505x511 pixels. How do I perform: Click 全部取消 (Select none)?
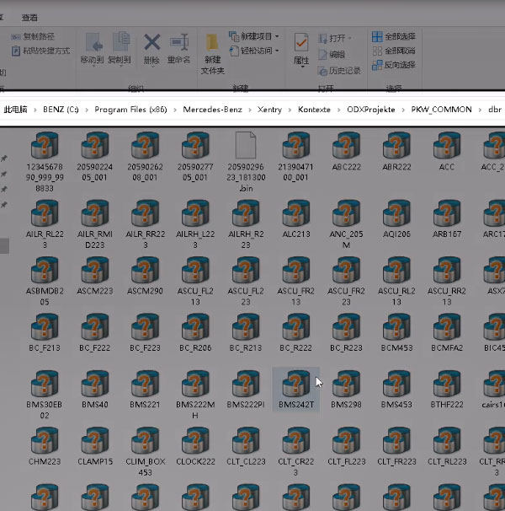click(394, 51)
